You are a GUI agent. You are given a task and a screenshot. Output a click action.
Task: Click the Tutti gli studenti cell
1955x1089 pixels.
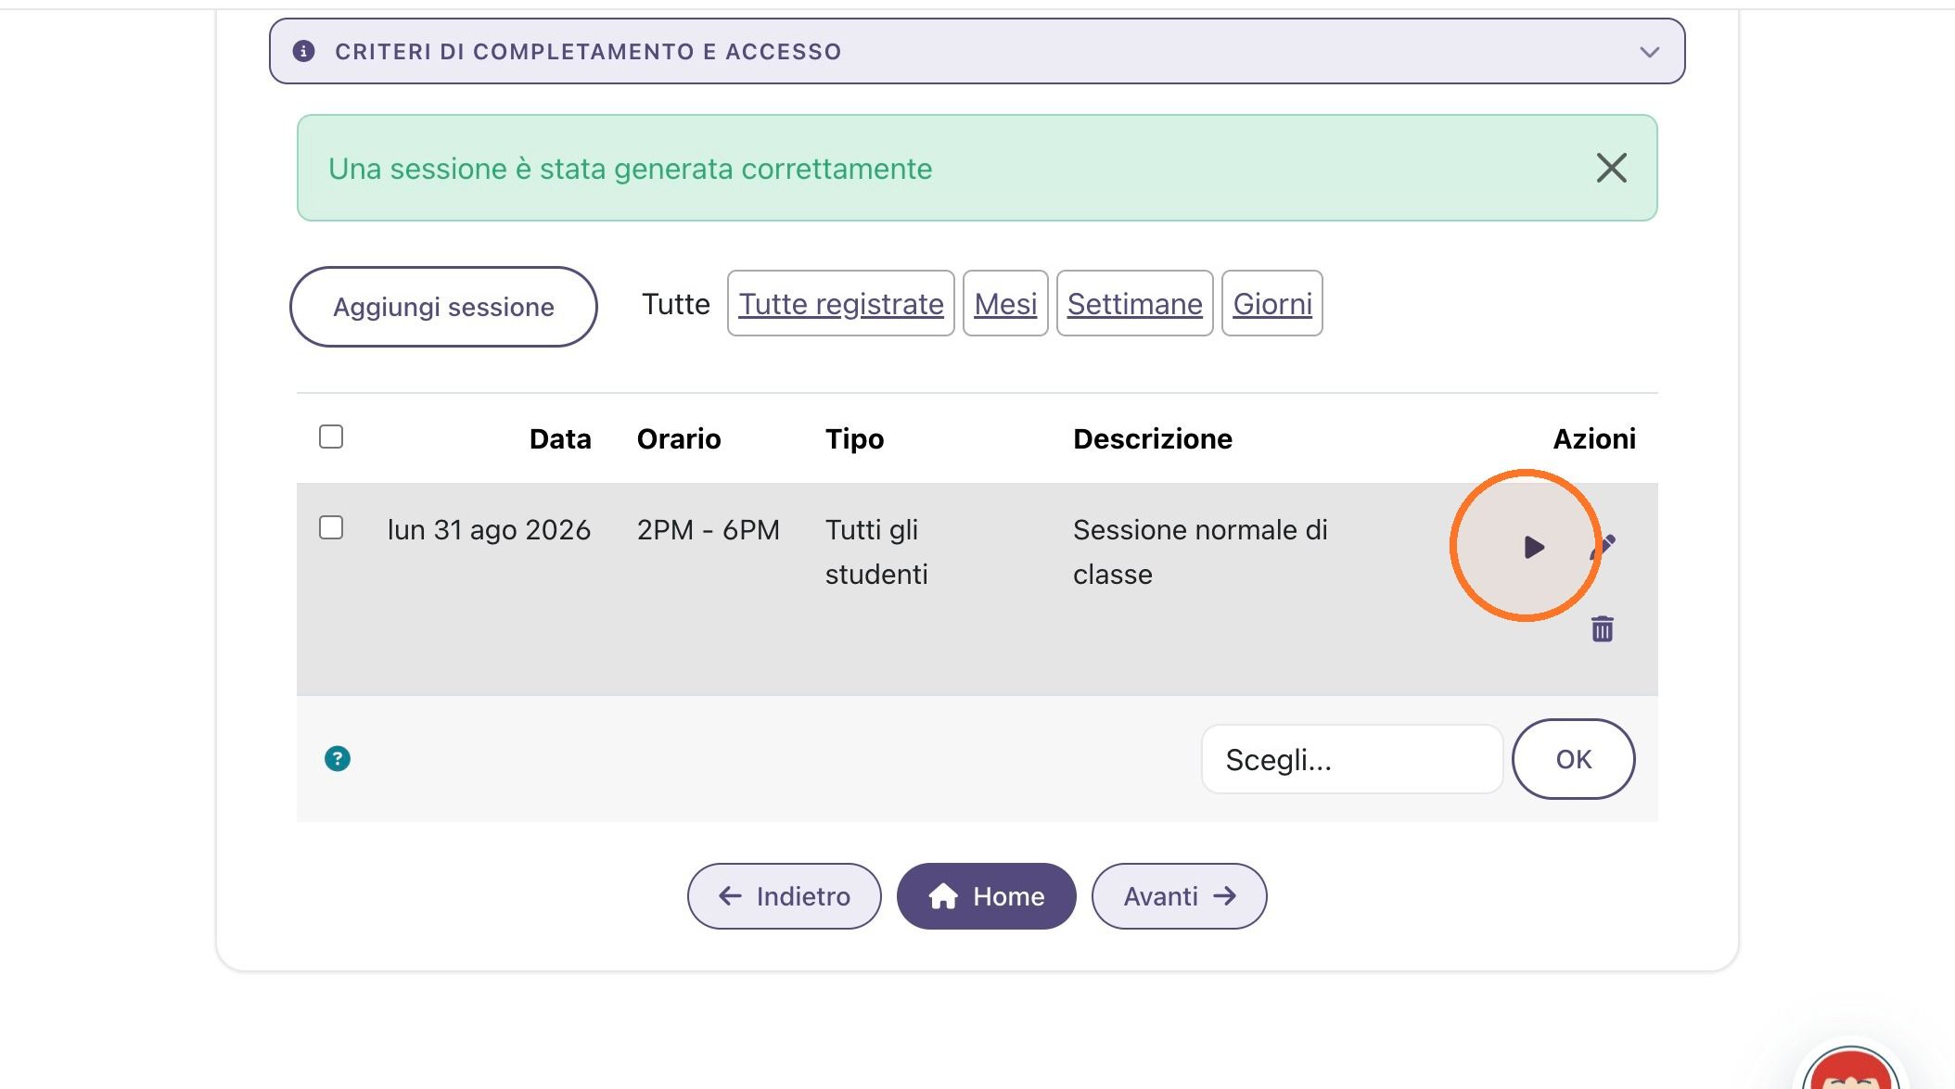pos(876,552)
